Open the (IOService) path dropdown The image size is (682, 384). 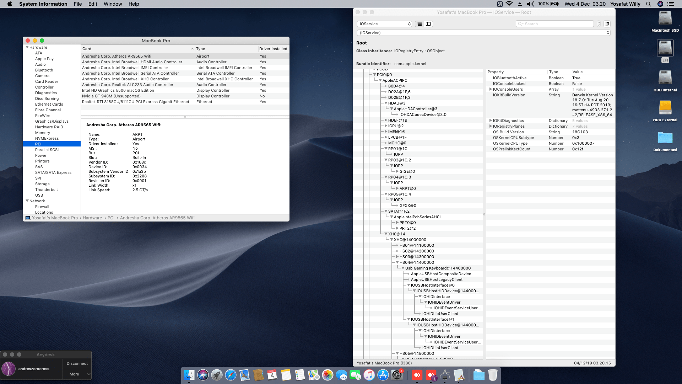click(x=483, y=33)
